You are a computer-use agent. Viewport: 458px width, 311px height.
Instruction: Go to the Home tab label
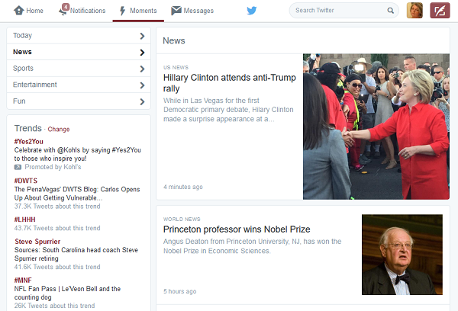pyautogui.click(x=35, y=11)
